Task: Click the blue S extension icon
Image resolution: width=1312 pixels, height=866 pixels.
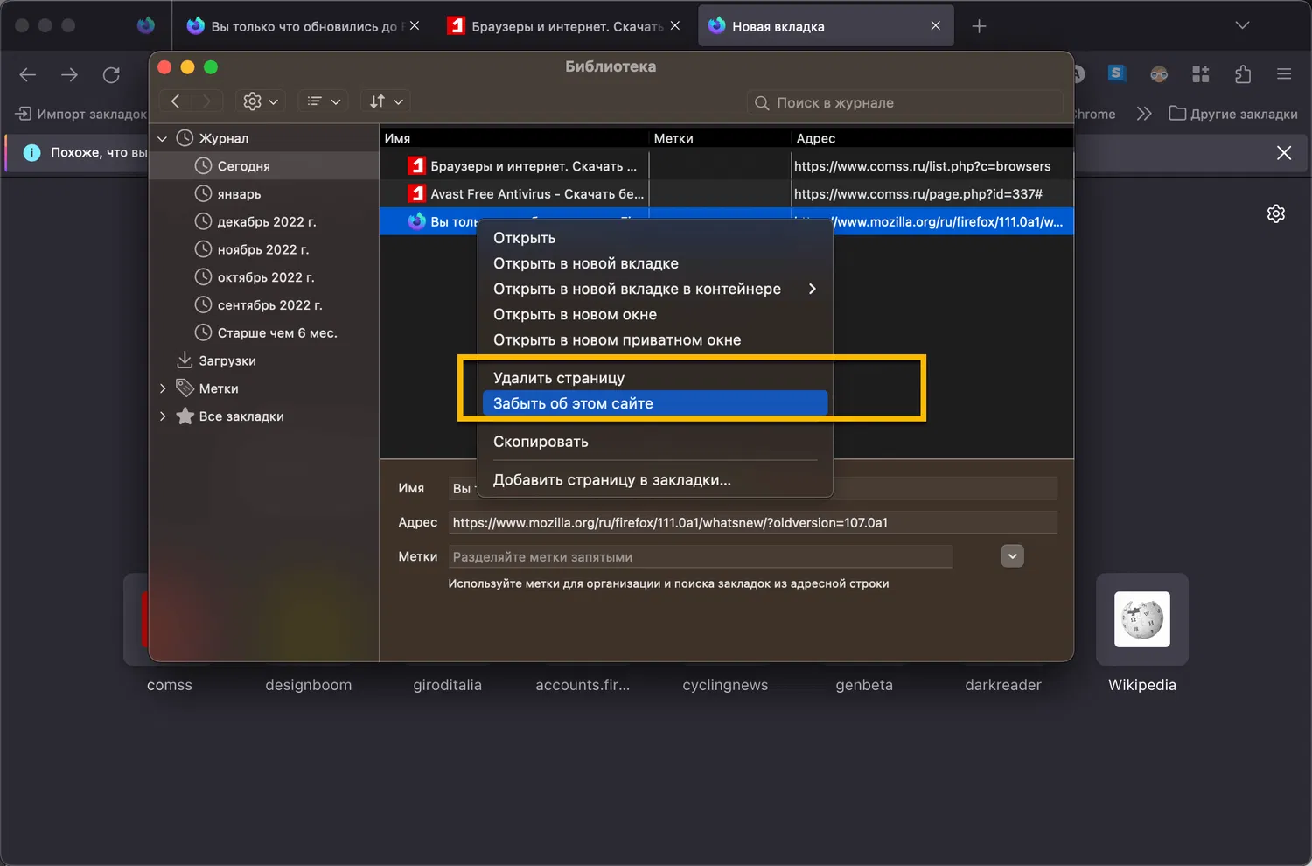Action: click(1116, 73)
